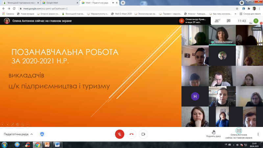Select Олена Антонюк video tile
Screen dimensions: 263x148
222,35
